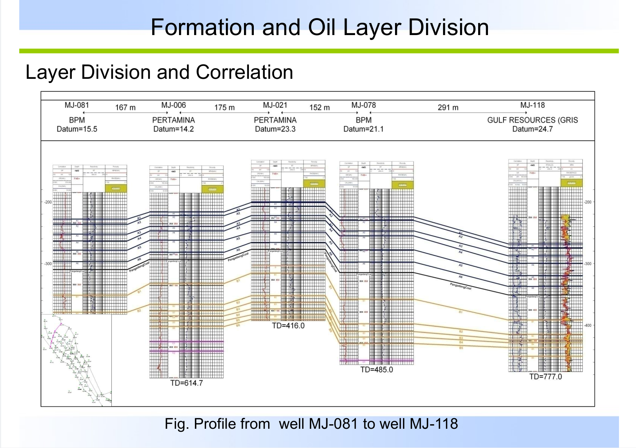The image size is (636, 448).
Task: Select the TD=777.0 label
Action: tap(545, 376)
